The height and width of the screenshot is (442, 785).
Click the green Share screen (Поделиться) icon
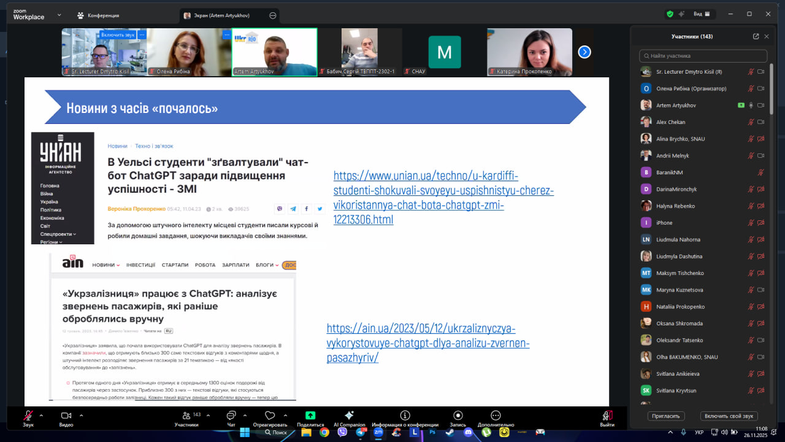click(310, 416)
